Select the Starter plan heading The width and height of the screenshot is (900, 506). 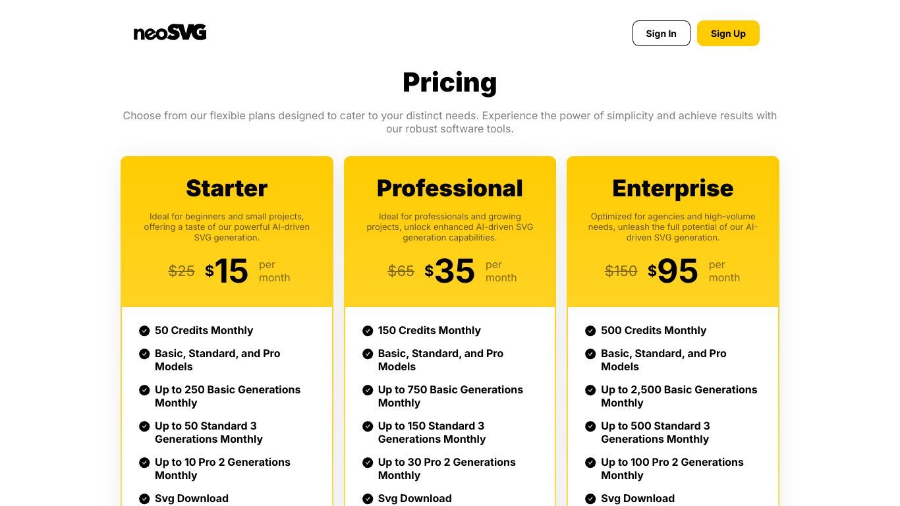(227, 188)
